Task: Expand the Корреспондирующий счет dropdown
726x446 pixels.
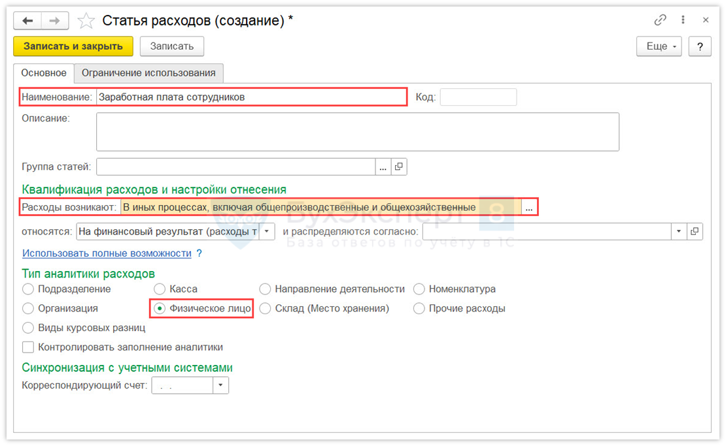Action: 221,385
